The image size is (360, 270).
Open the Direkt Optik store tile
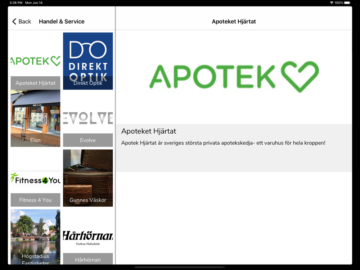click(88, 61)
